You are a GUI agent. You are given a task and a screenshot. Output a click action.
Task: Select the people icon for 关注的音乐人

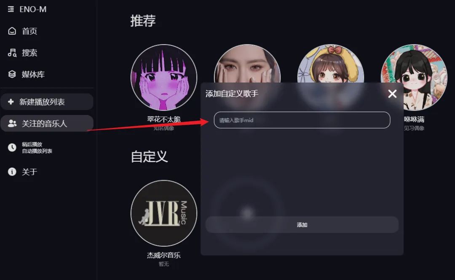coord(12,123)
